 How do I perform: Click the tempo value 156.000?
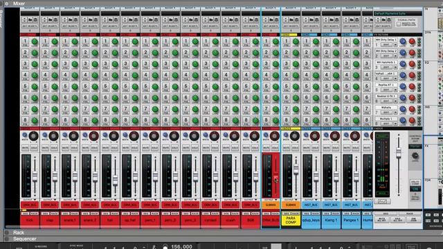pos(181,246)
